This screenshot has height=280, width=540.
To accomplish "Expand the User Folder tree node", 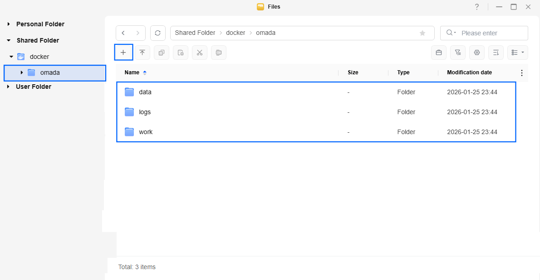I will point(9,87).
